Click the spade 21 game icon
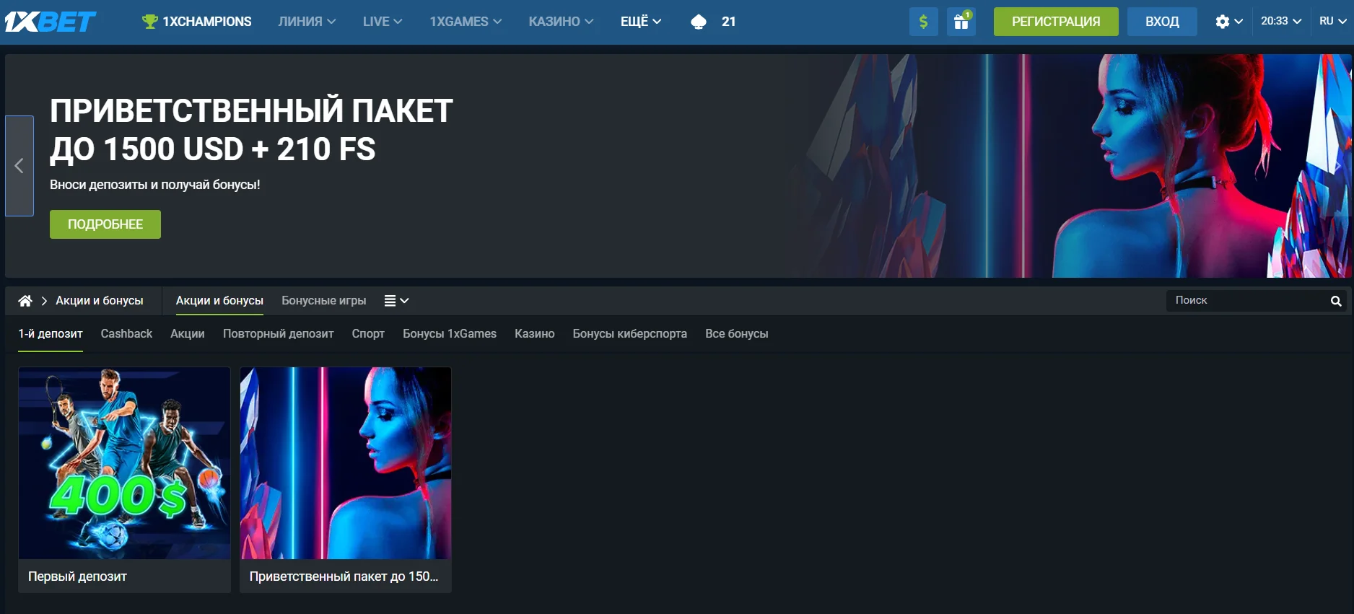The height and width of the screenshot is (614, 1354). (x=699, y=22)
